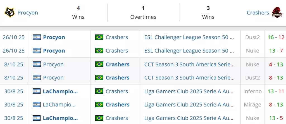Click Brazil flag in Mirage match row
This screenshot has height=124, width=286.
(99, 105)
